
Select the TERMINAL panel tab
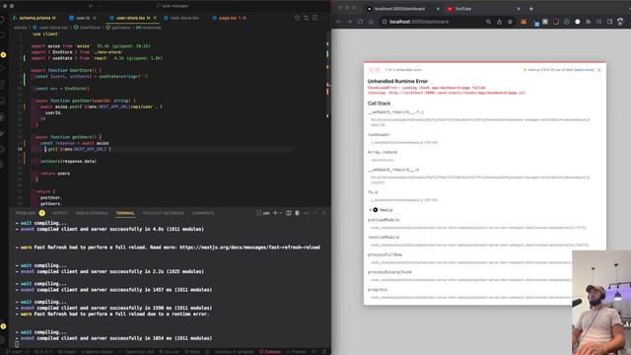[125, 213]
